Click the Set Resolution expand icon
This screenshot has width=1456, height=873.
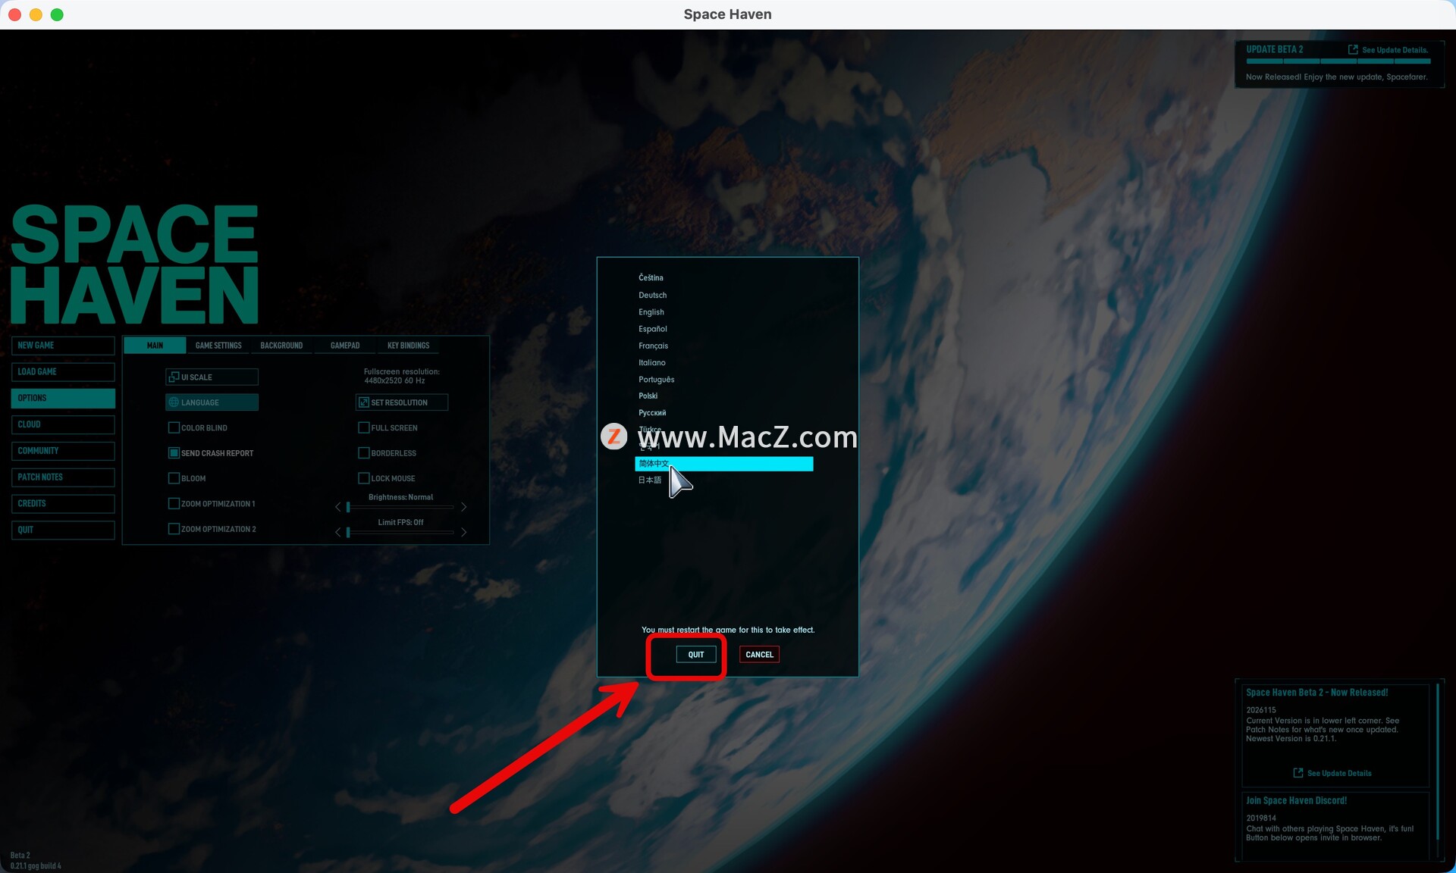(363, 402)
